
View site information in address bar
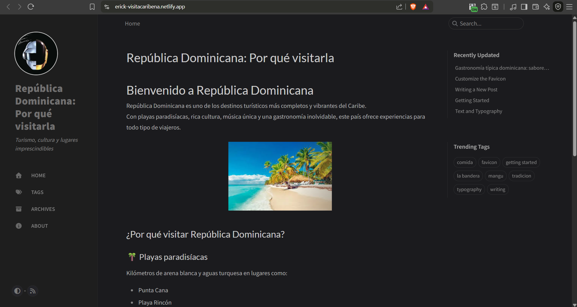tap(107, 7)
